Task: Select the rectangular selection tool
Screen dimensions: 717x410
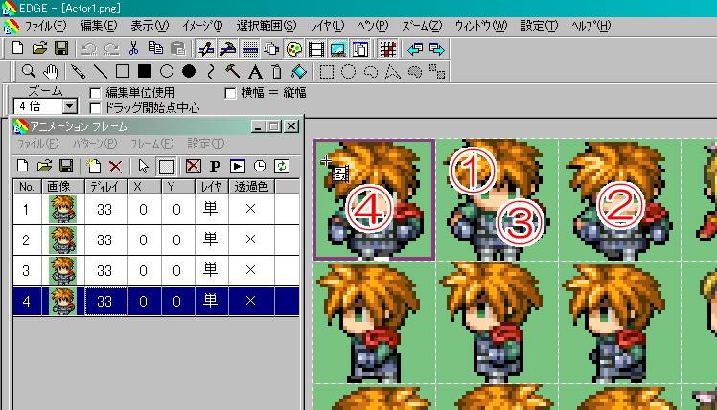Action: (x=327, y=71)
